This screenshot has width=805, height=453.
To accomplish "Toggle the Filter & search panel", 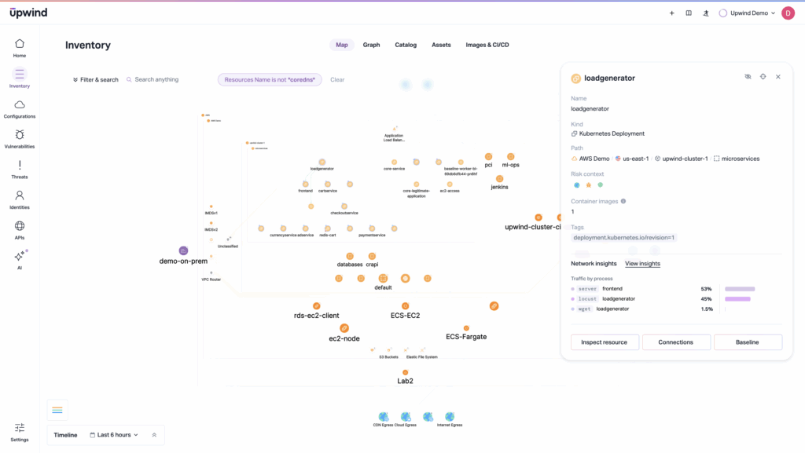I will [95, 79].
